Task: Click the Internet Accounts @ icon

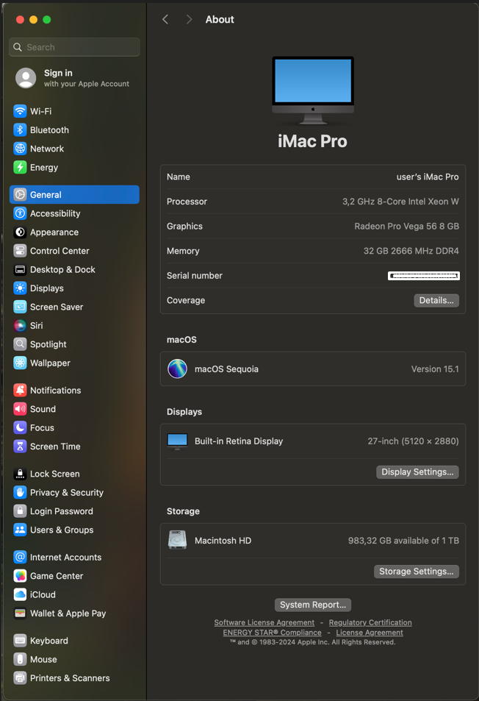Action: (x=20, y=557)
